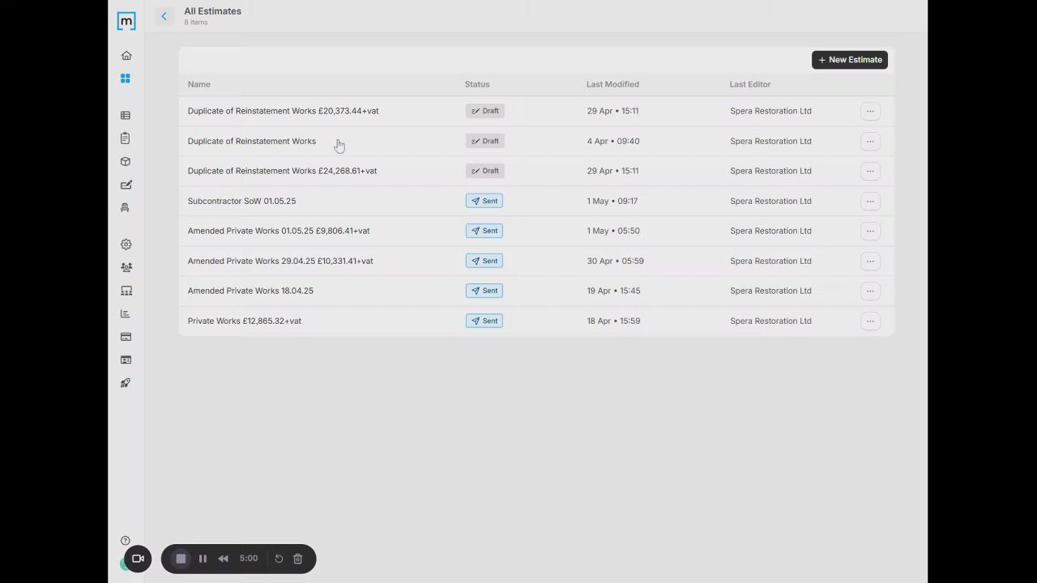Screen dimensions: 1037x583
Task: Click Draft badge on the £24,268.61+vat row
Action: [x=484, y=171]
